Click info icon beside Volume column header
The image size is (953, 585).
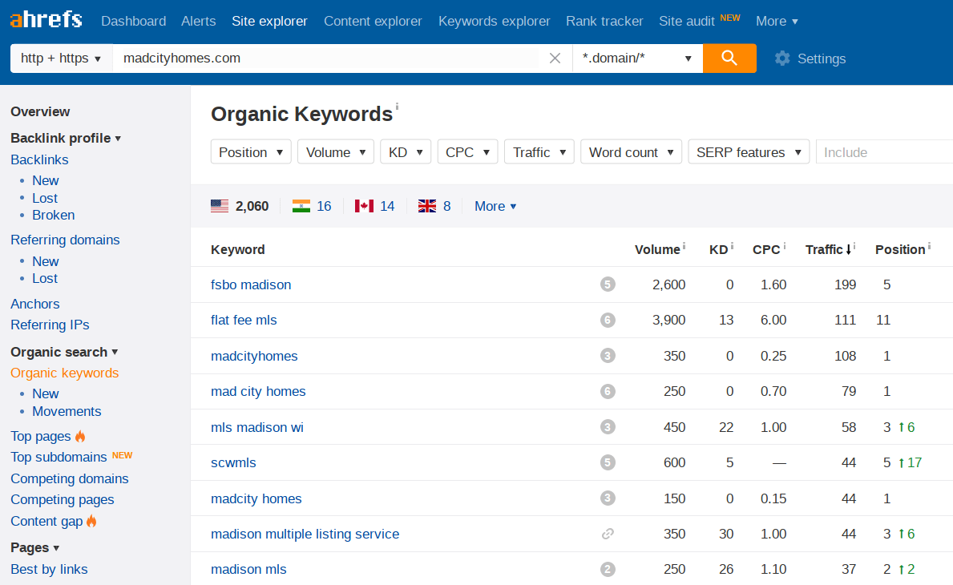point(684,245)
